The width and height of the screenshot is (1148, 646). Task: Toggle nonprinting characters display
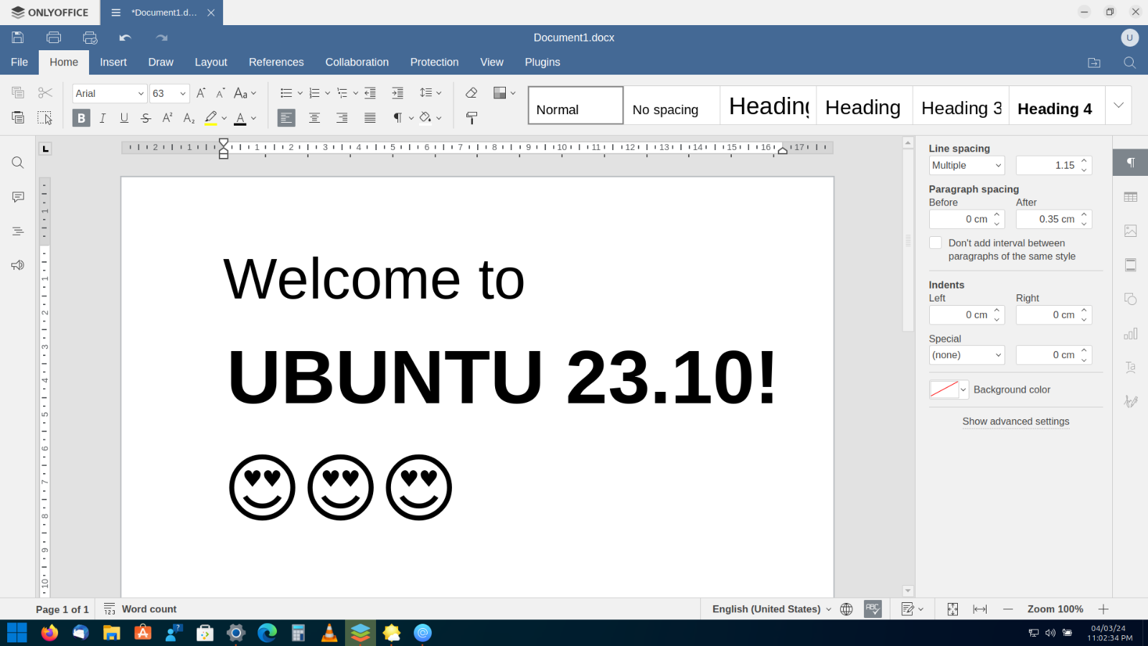point(397,118)
